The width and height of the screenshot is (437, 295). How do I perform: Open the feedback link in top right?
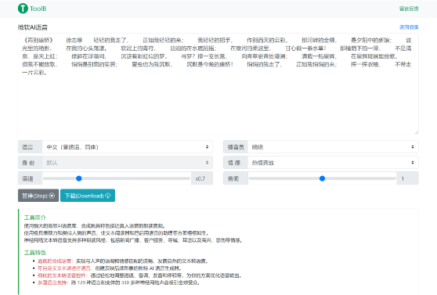point(409,9)
